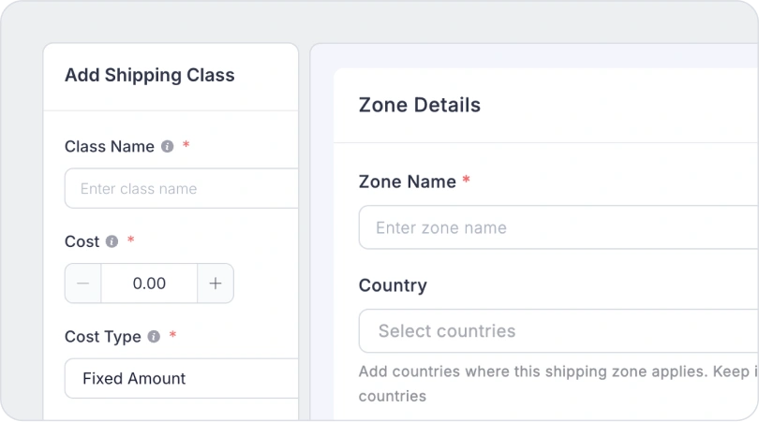Click the 0.00 cost value field
The width and height of the screenshot is (759, 422).
(149, 284)
